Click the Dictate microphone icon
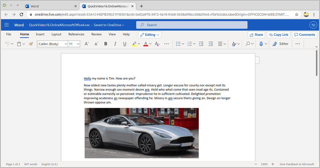The width and height of the screenshot is (320, 168). tap(261, 44)
